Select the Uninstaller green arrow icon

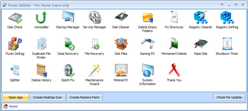point(41,17)
